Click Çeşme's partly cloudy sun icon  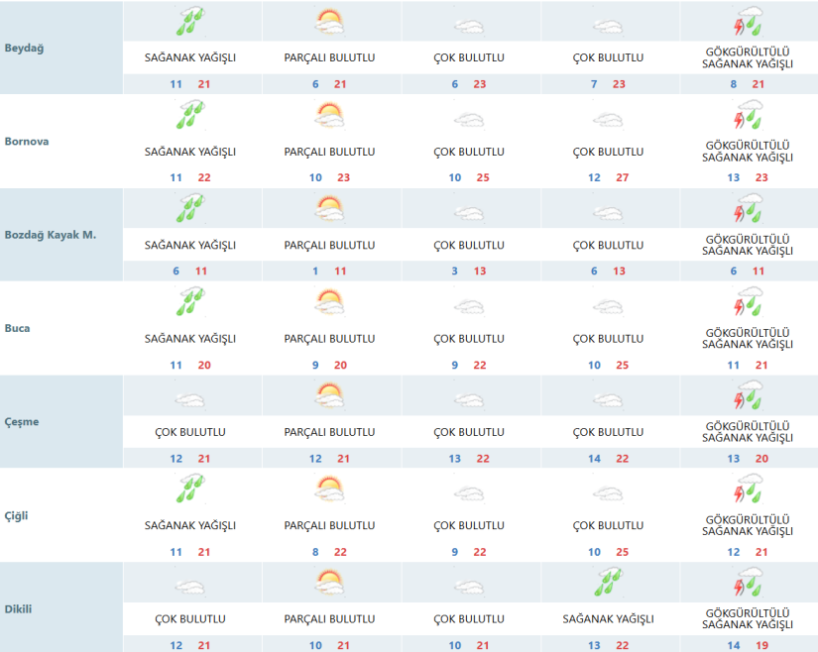pyautogui.click(x=329, y=396)
